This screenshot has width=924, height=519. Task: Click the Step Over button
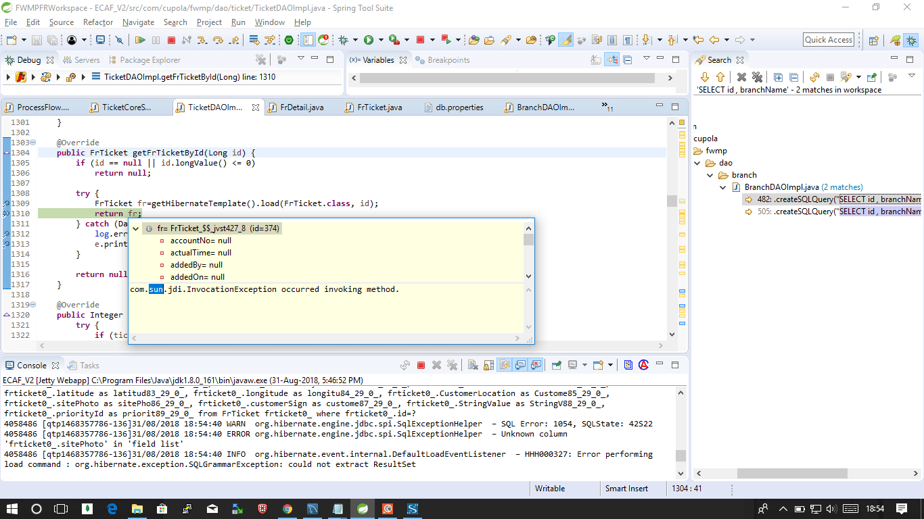[x=218, y=41]
